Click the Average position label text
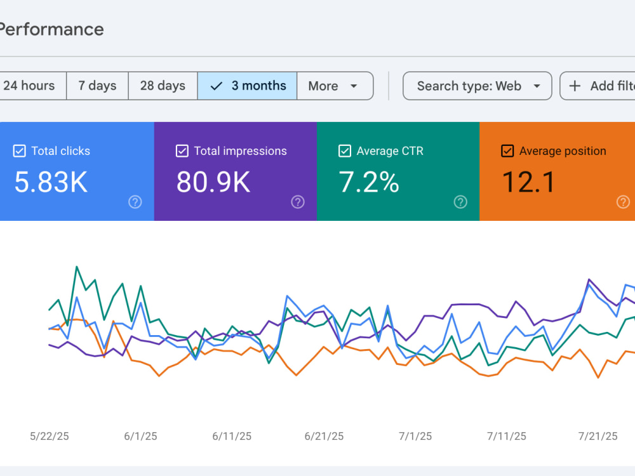Screen dimensions: 635x476 [x=563, y=151]
